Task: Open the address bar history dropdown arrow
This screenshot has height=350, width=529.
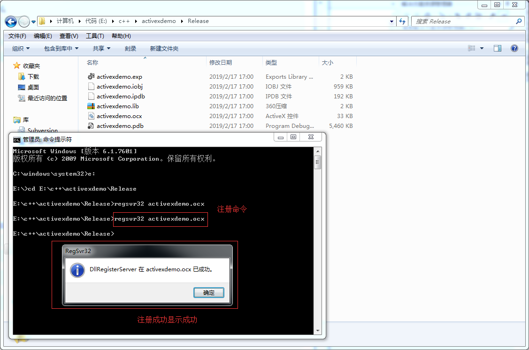Action: coord(391,21)
